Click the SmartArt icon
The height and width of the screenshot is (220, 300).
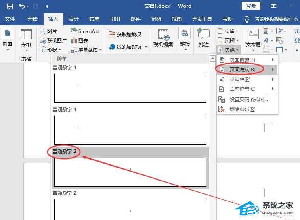(x=74, y=31)
